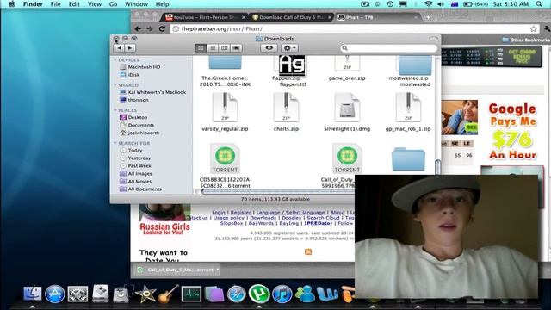Bookmark page with star icon
Image resolution: width=551 pixels, height=310 pixels.
click(534, 28)
